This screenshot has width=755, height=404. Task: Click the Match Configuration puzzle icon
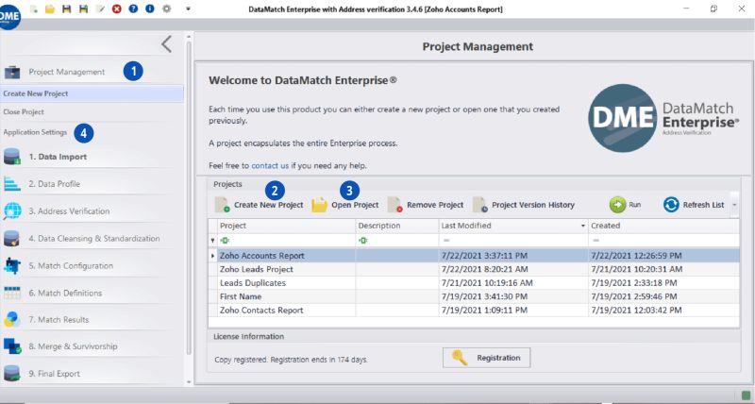coord(12,266)
